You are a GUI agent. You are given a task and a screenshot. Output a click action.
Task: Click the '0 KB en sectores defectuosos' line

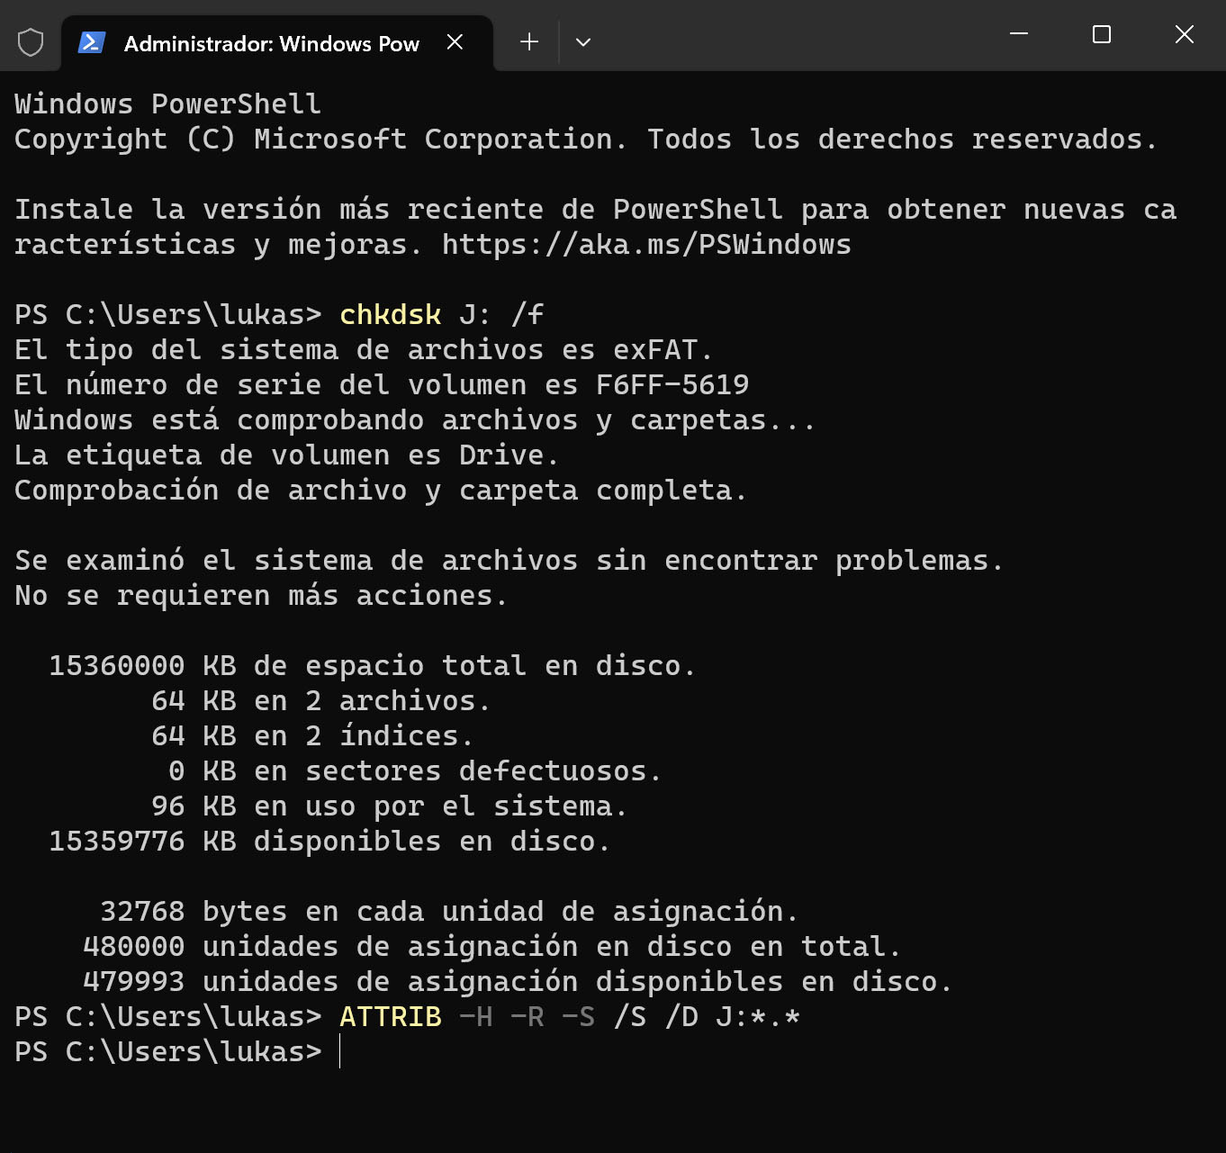click(x=415, y=771)
